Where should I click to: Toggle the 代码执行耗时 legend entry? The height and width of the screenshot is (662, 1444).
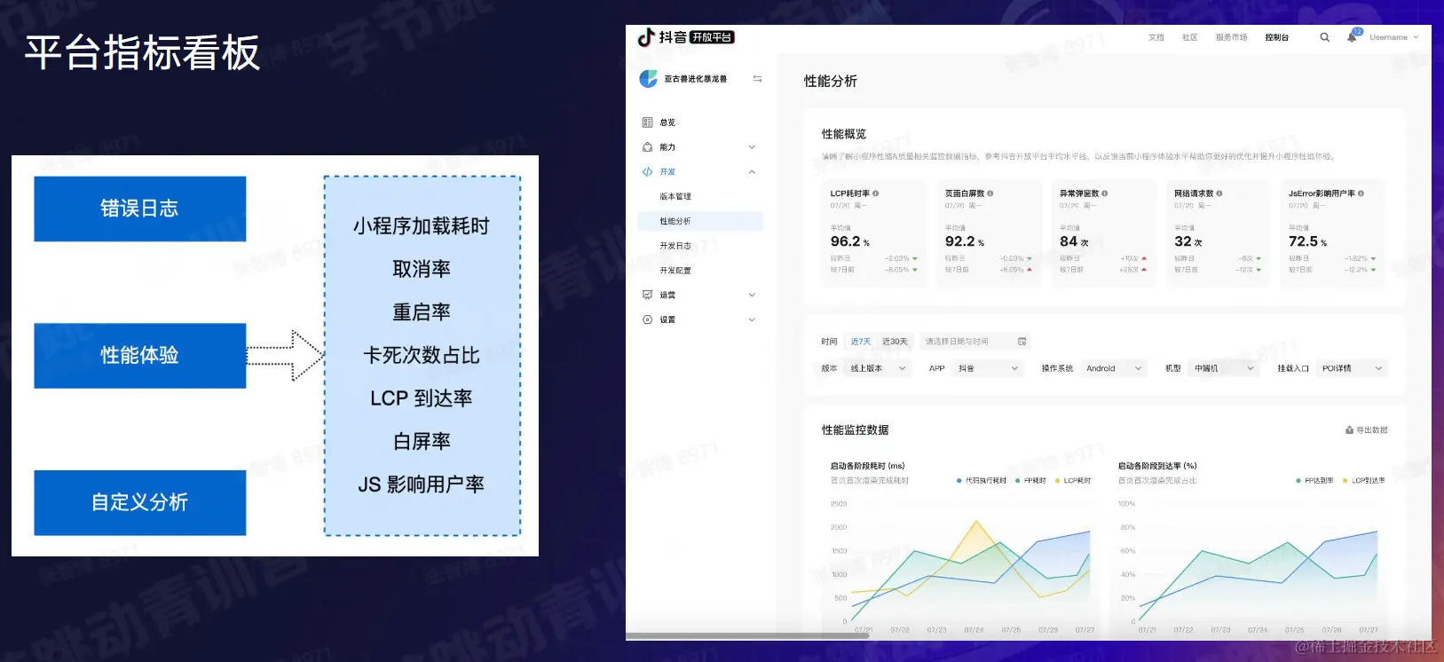(x=981, y=480)
